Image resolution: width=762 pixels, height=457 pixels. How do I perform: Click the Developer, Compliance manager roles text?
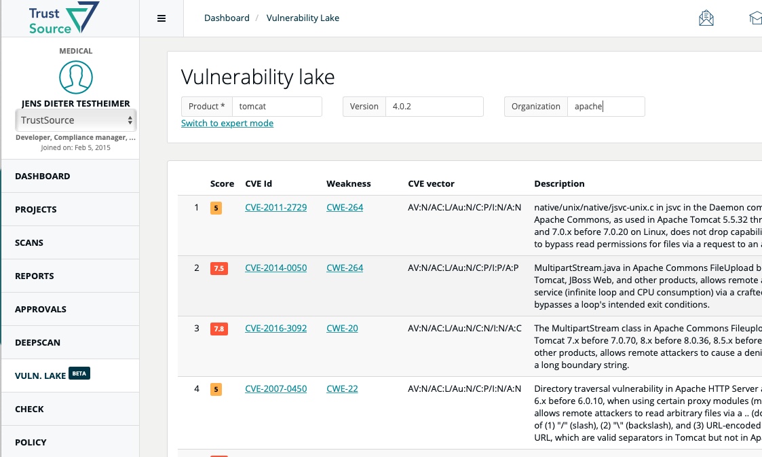(76, 138)
